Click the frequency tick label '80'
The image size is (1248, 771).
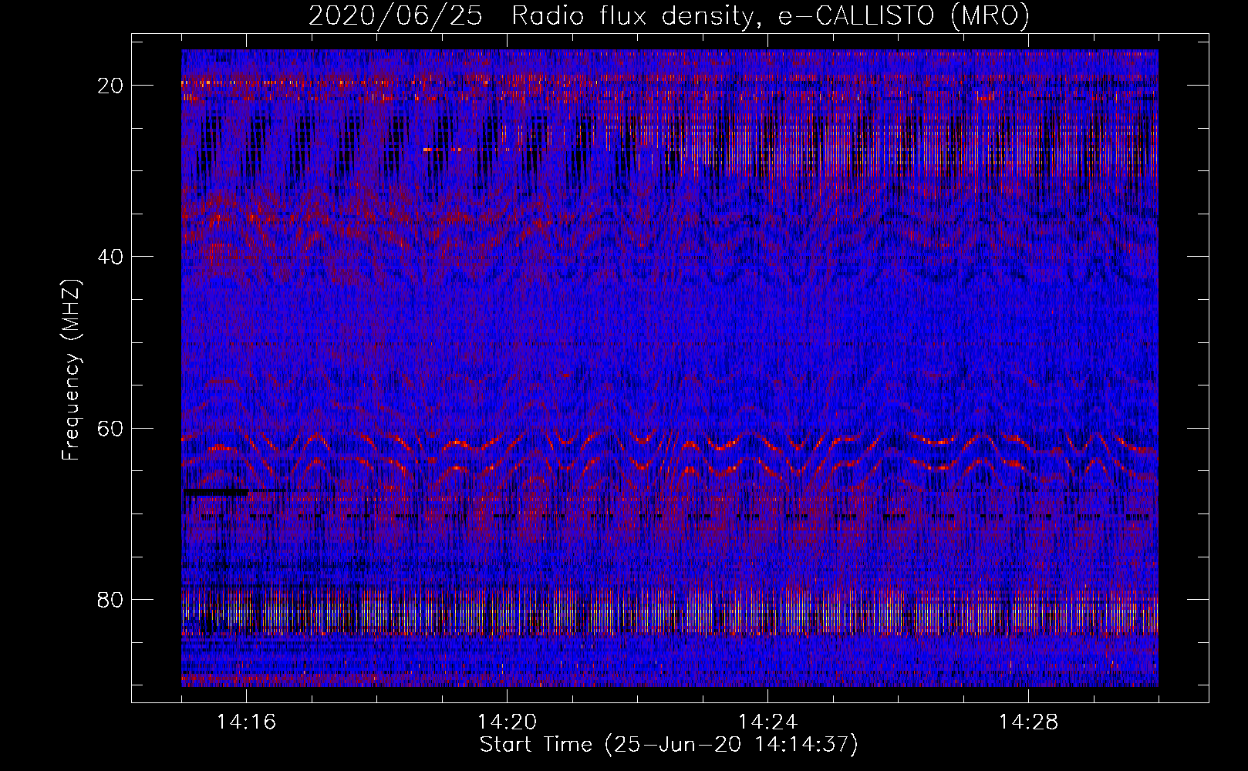[x=110, y=599]
